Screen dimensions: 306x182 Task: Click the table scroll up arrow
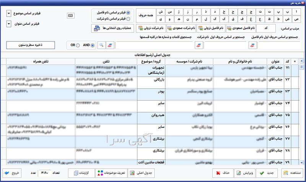pos(302,61)
